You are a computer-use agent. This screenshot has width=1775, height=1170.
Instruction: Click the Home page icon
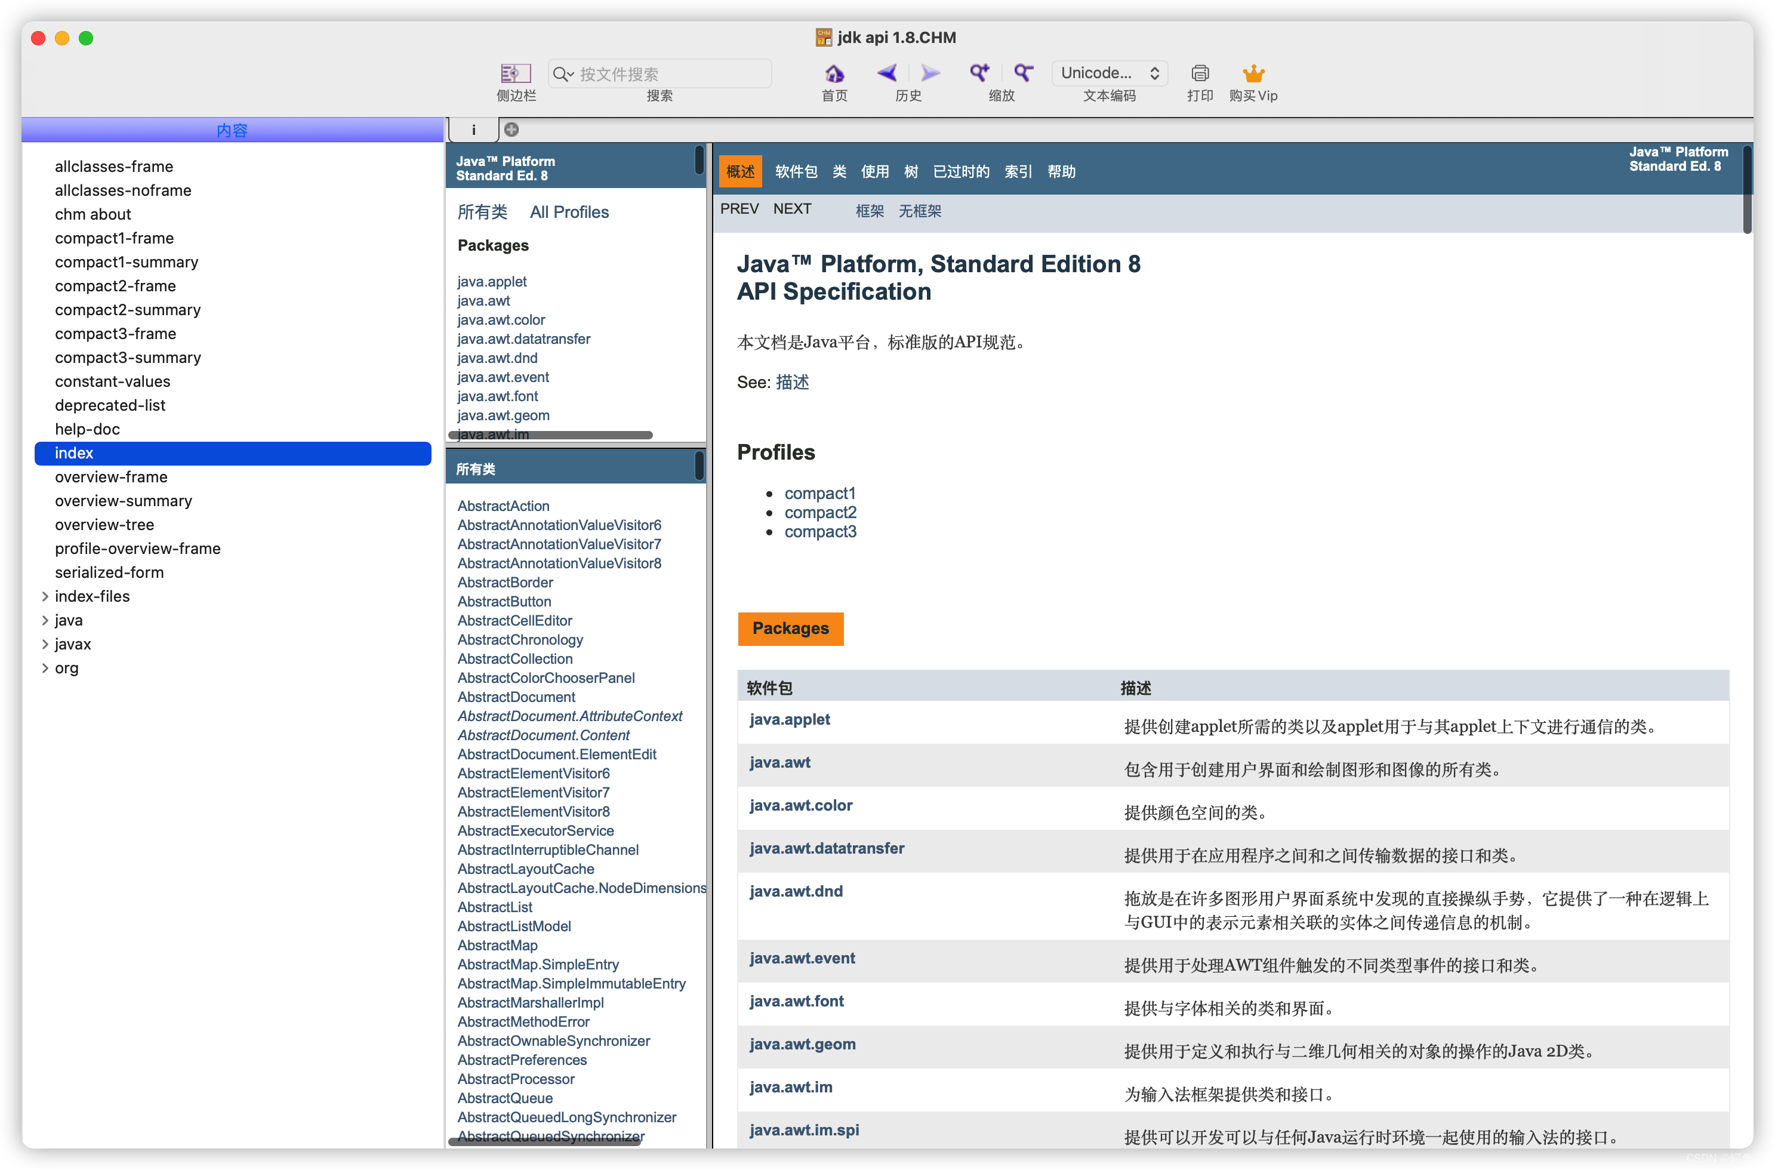coord(834,73)
